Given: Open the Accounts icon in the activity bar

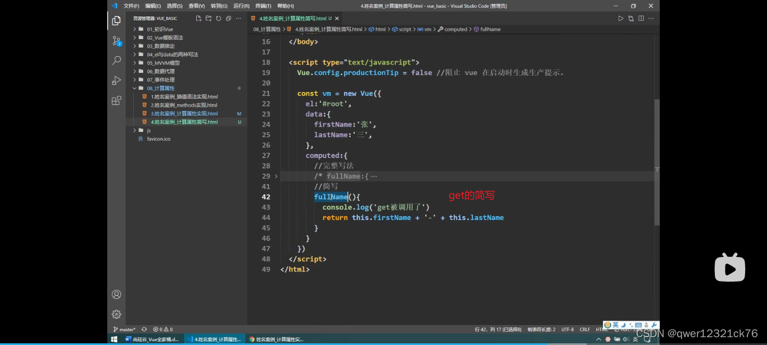Looking at the screenshot, I should click(116, 295).
